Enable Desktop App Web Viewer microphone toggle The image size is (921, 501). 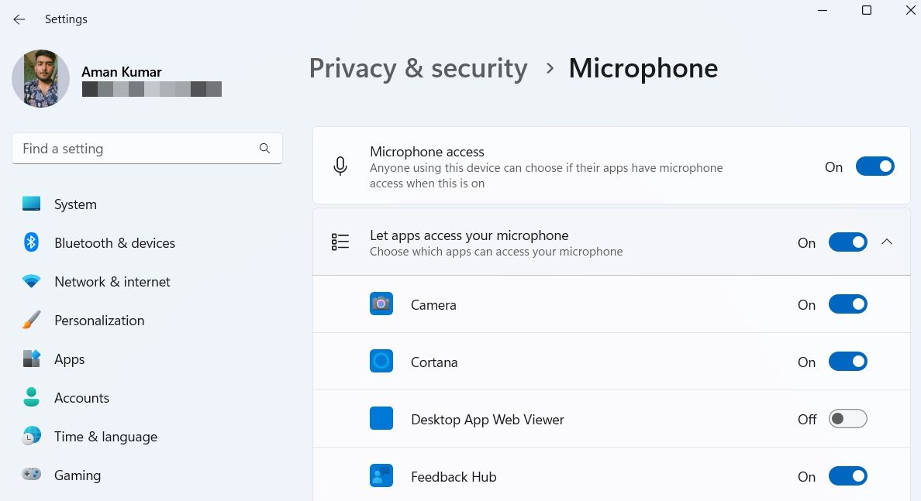click(x=847, y=419)
